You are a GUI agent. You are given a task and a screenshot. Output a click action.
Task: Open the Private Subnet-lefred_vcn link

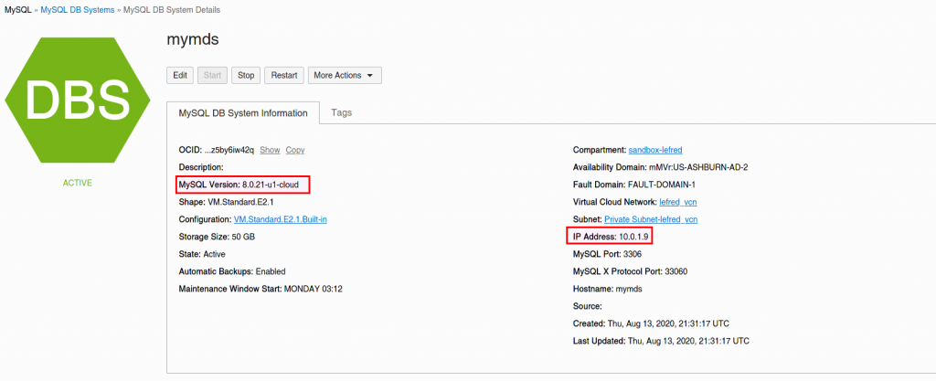(651, 219)
